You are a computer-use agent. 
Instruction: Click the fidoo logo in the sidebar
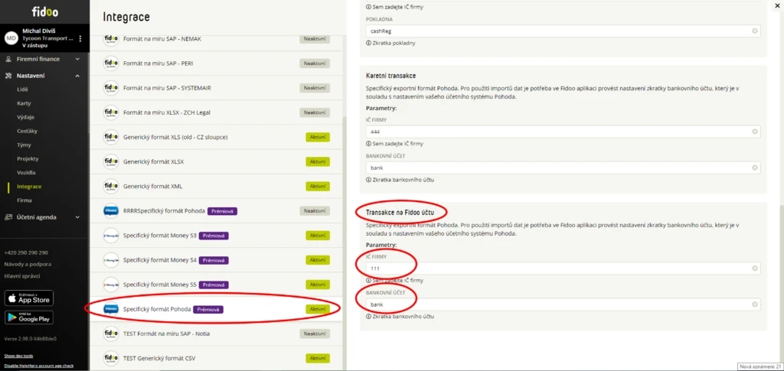(45, 11)
